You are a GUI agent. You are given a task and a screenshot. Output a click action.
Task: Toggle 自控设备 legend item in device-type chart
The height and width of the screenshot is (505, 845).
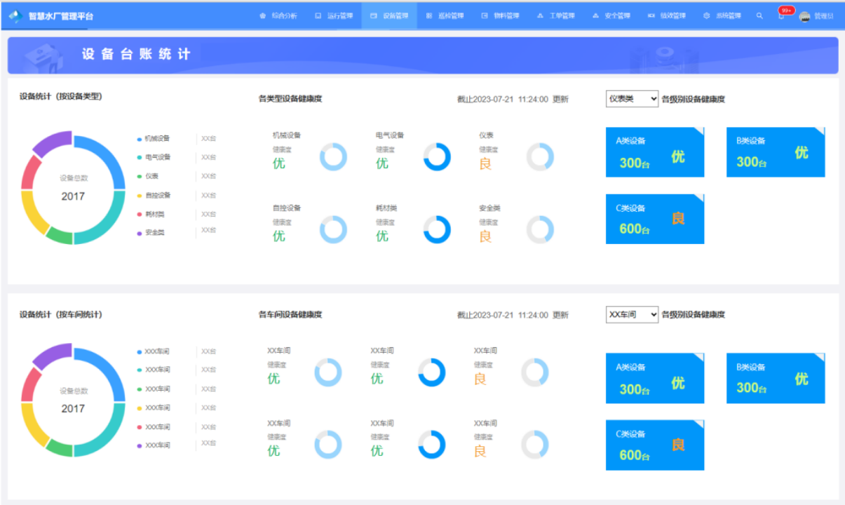[156, 196]
